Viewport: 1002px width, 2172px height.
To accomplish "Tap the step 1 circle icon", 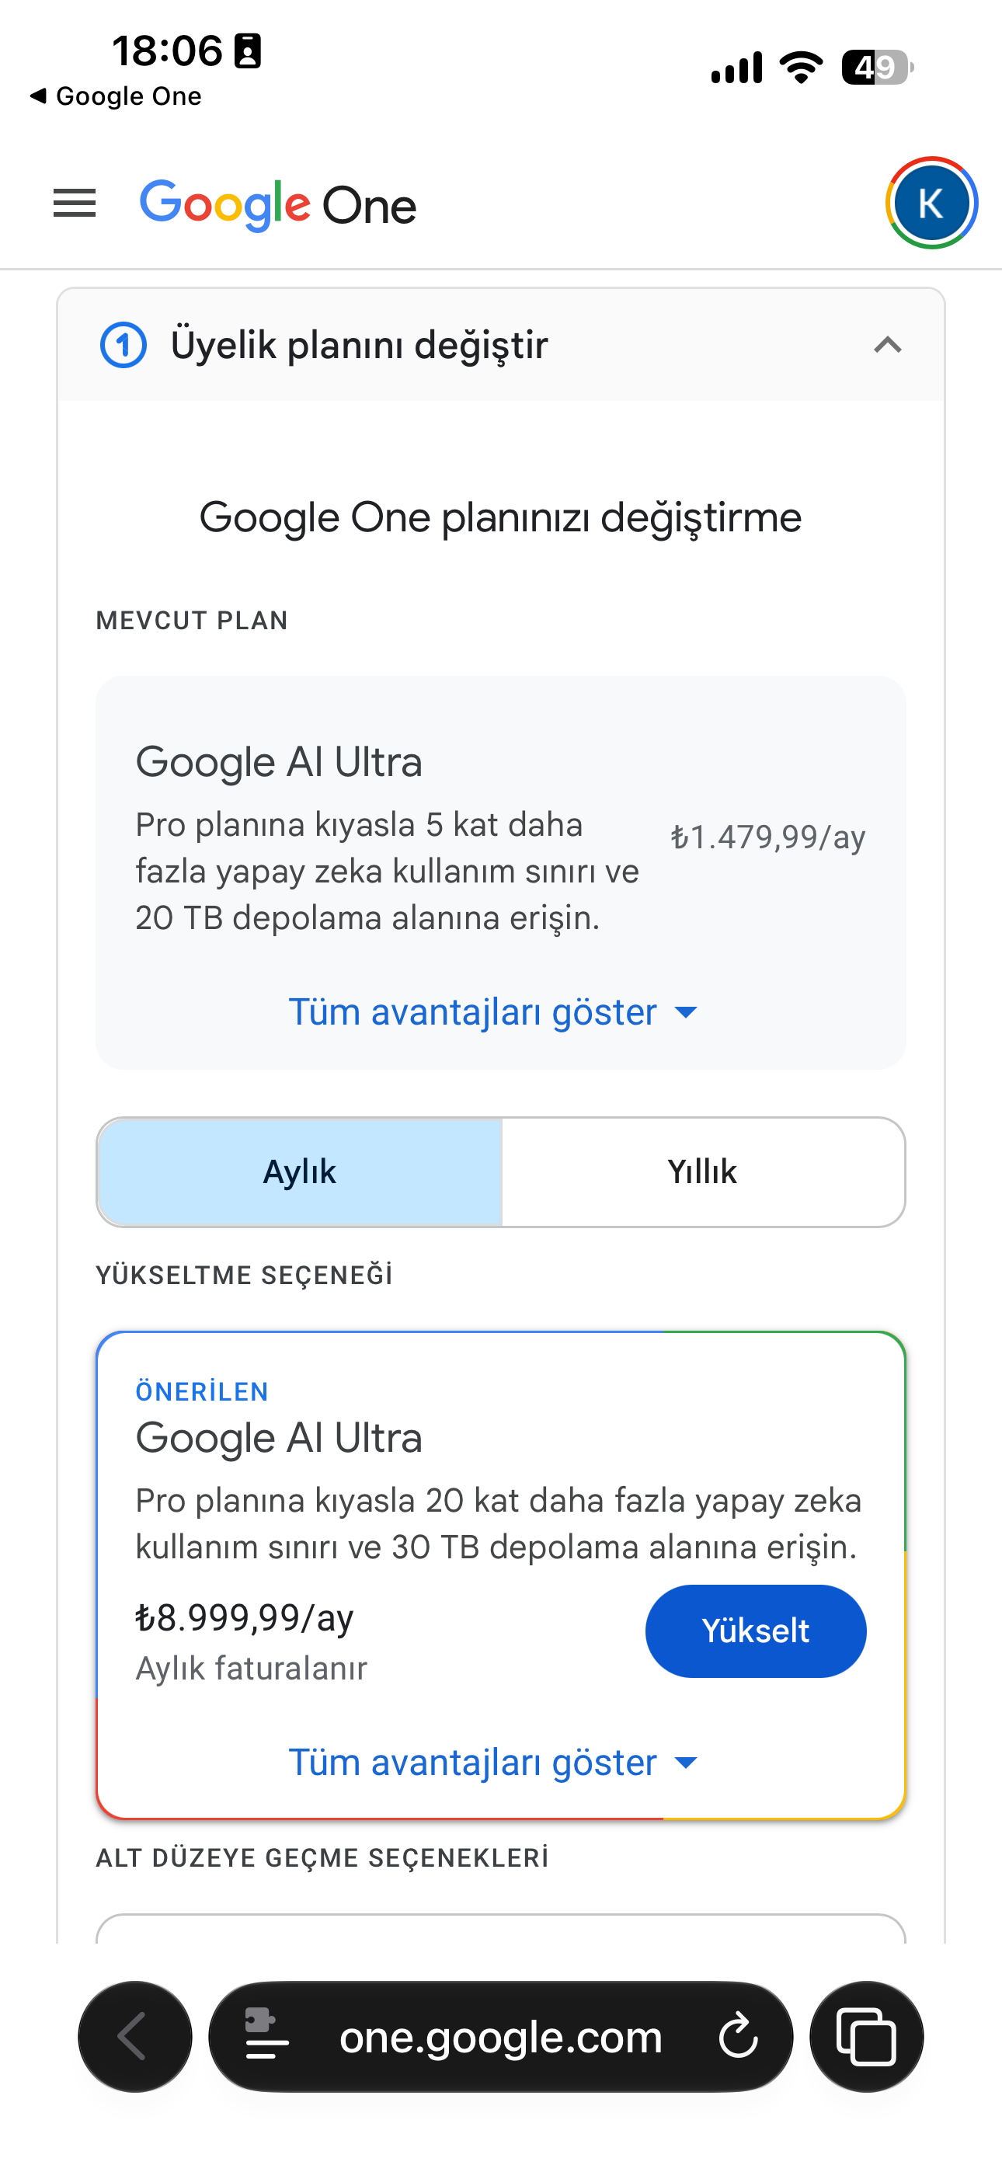I will click(x=124, y=345).
